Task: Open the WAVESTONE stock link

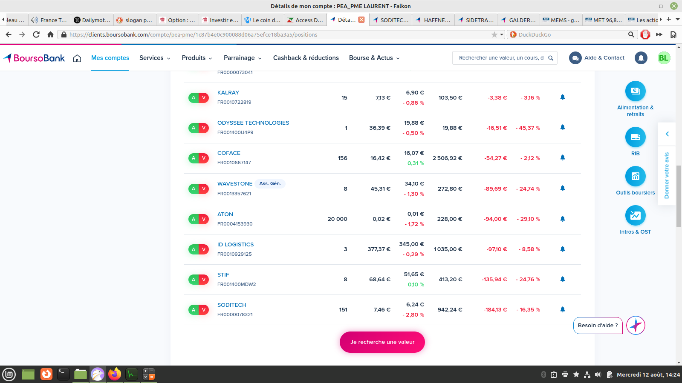Action: pos(235,184)
